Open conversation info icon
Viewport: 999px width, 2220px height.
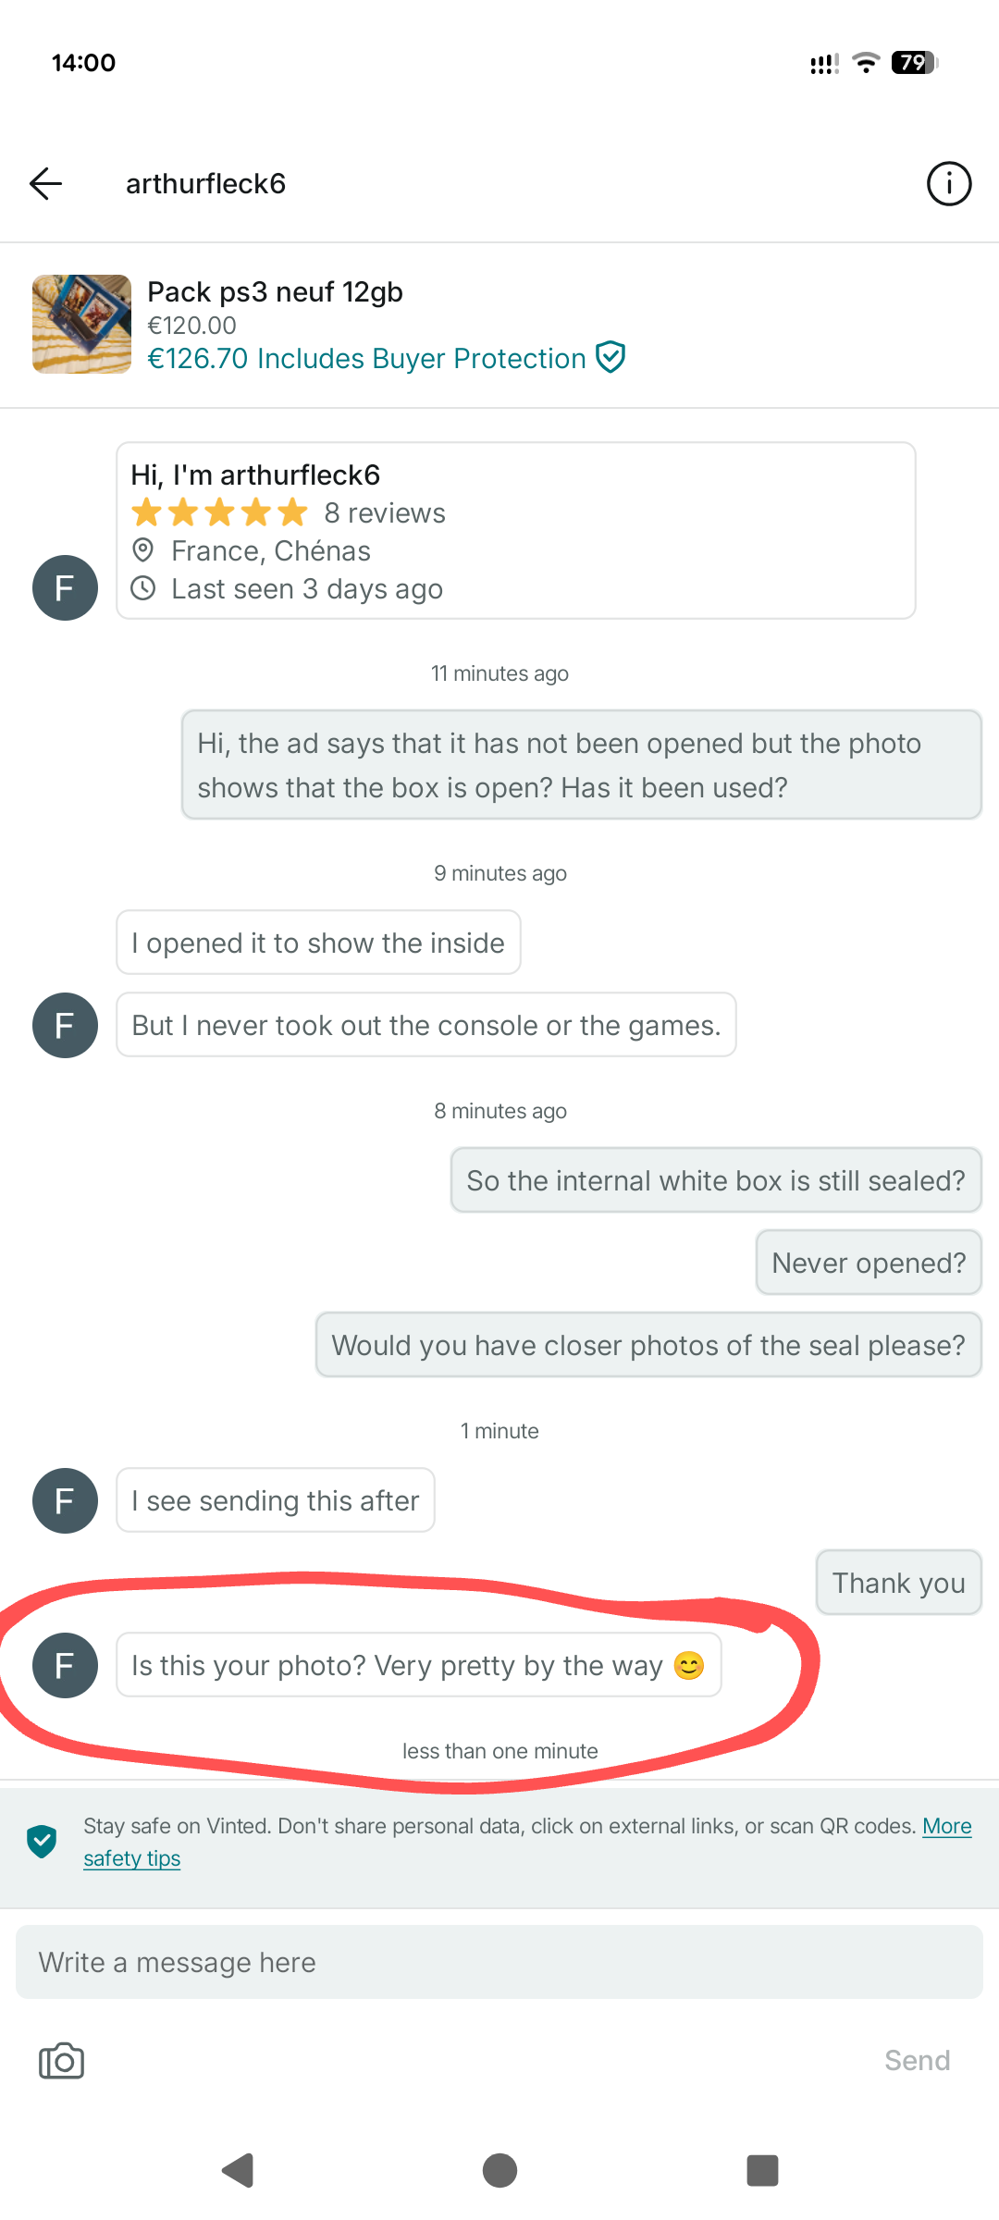click(949, 183)
